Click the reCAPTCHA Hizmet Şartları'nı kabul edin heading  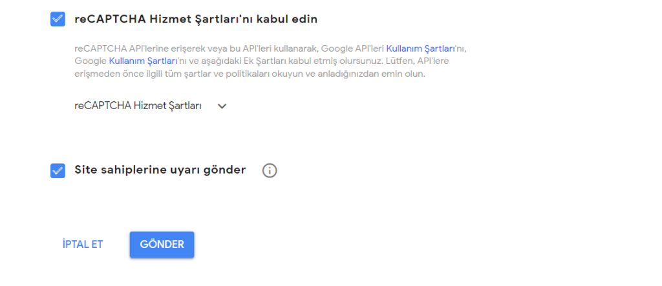196,19
